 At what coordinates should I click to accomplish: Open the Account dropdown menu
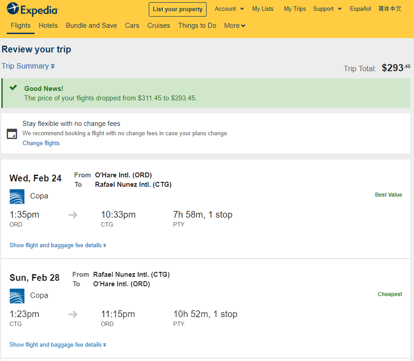229,9
